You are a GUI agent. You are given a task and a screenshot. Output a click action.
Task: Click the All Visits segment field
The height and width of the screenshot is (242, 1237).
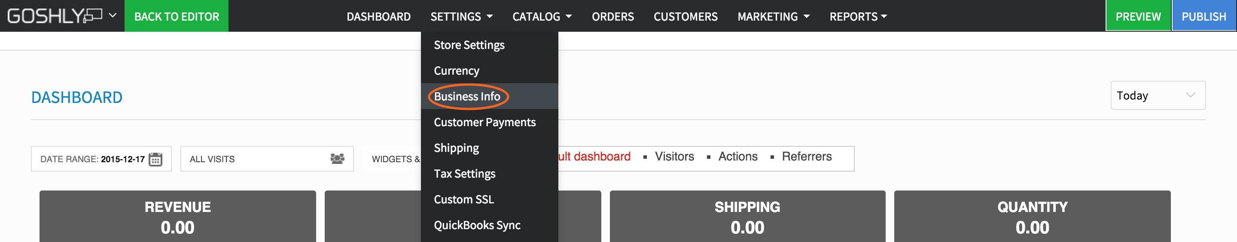click(267, 158)
